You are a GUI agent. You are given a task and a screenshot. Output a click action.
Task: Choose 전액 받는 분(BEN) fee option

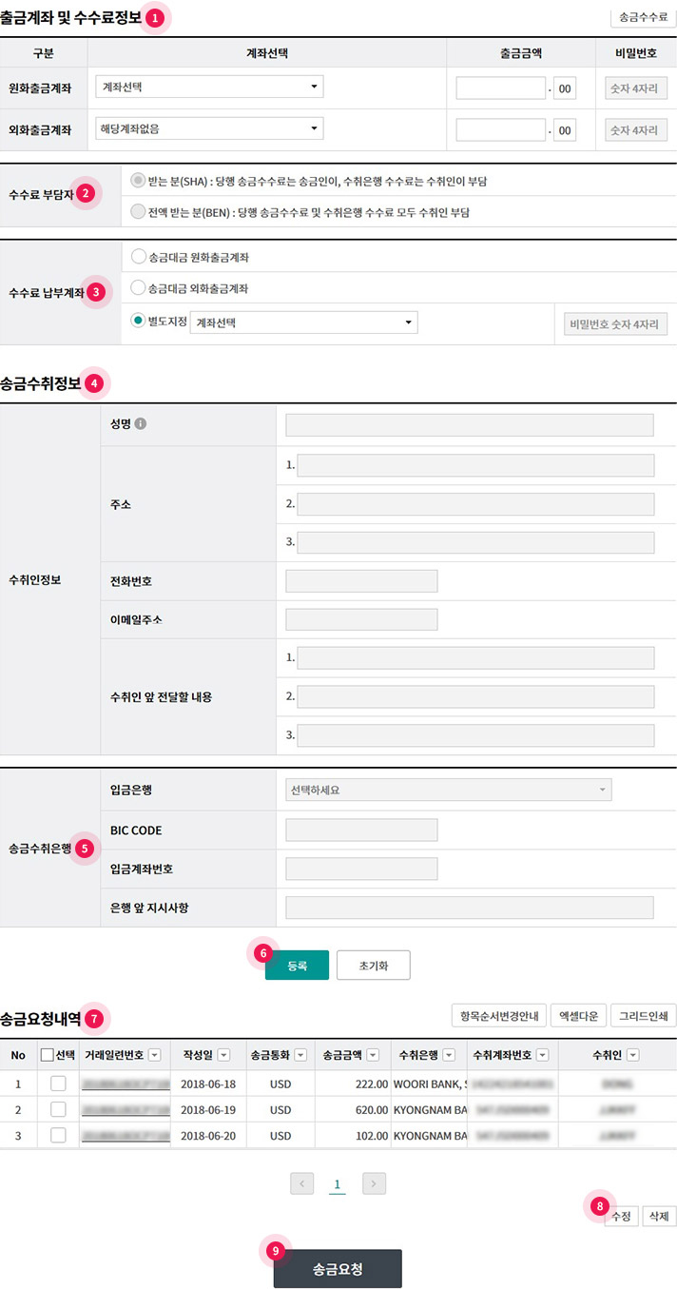pos(139,212)
